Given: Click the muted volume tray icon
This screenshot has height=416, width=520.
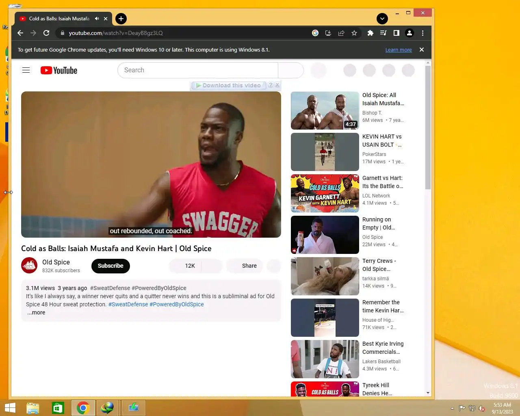Looking at the screenshot, I should coord(482,408).
